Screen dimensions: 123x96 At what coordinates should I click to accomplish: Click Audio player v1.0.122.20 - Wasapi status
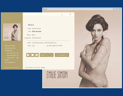coord(35,68)
